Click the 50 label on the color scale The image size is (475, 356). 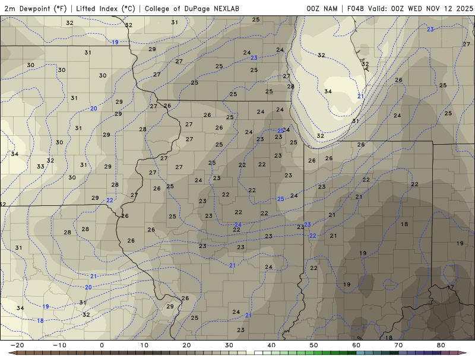coord(314,345)
